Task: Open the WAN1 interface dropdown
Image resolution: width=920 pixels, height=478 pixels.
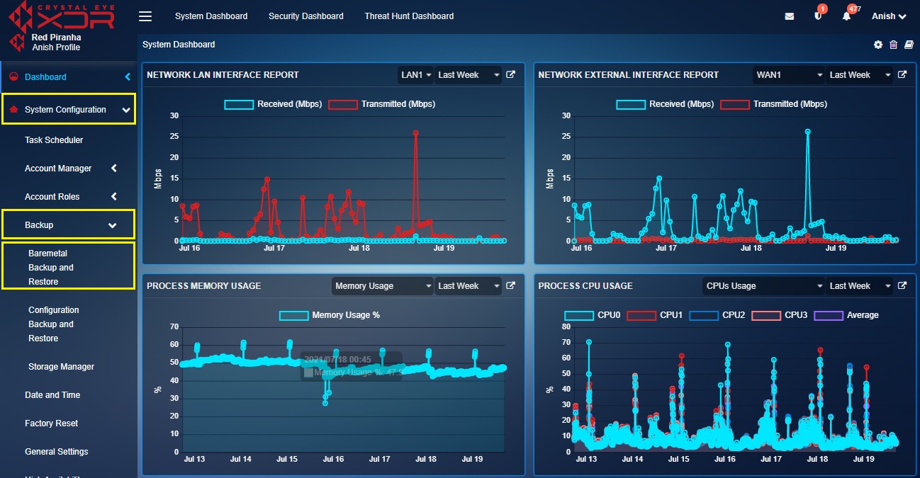Action: [790, 74]
